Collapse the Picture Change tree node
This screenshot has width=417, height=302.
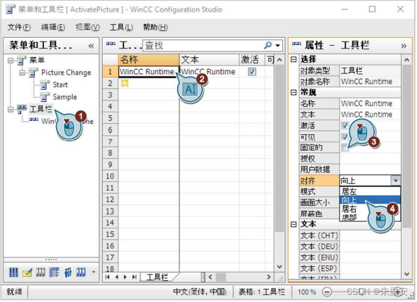click(x=22, y=73)
